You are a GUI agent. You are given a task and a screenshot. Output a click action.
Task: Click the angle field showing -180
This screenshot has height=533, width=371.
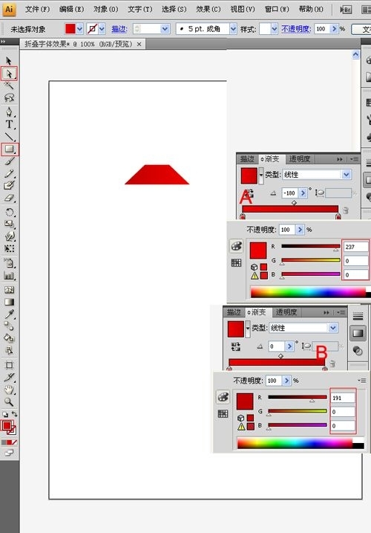click(290, 193)
